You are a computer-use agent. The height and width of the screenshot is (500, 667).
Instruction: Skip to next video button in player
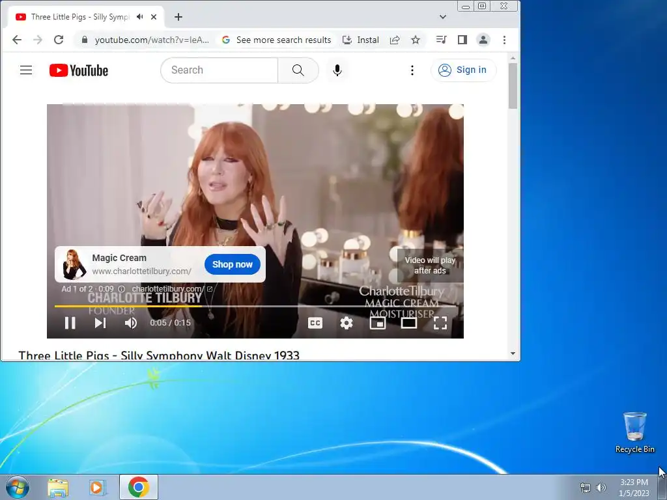point(100,323)
